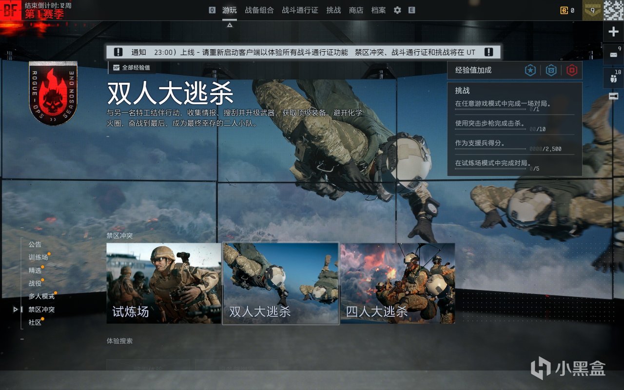Open 精选 in the left sidebar
The width and height of the screenshot is (624, 390).
pyautogui.click(x=35, y=270)
